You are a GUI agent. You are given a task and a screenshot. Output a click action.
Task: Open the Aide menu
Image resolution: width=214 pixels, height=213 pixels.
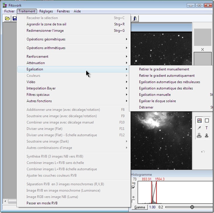(x=77, y=11)
